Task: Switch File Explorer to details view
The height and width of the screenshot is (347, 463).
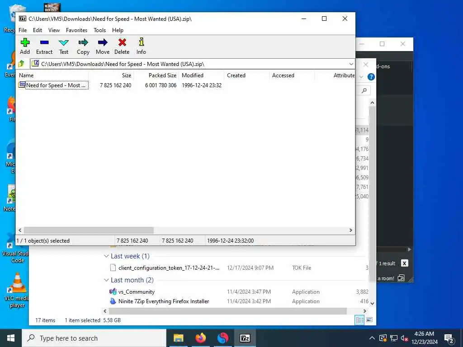Action: coord(359,320)
